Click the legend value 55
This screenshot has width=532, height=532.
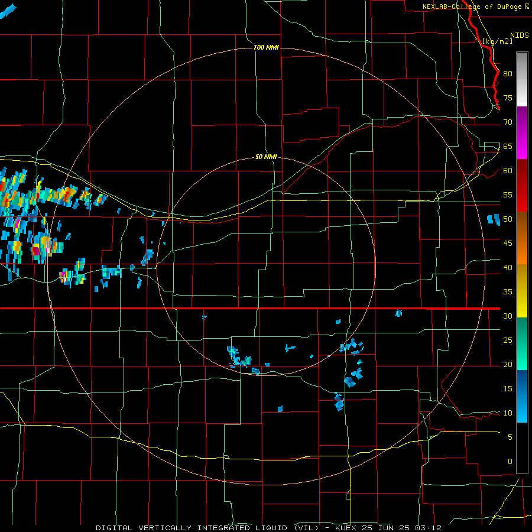[508, 194]
